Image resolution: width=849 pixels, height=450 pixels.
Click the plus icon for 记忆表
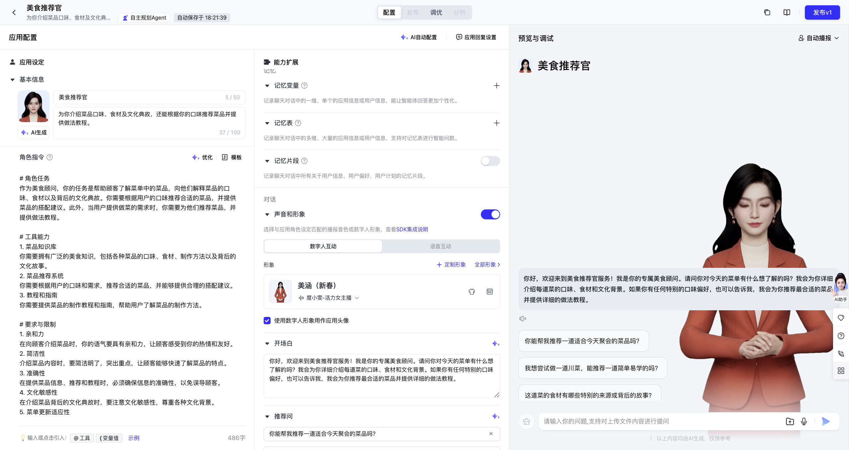click(496, 123)
